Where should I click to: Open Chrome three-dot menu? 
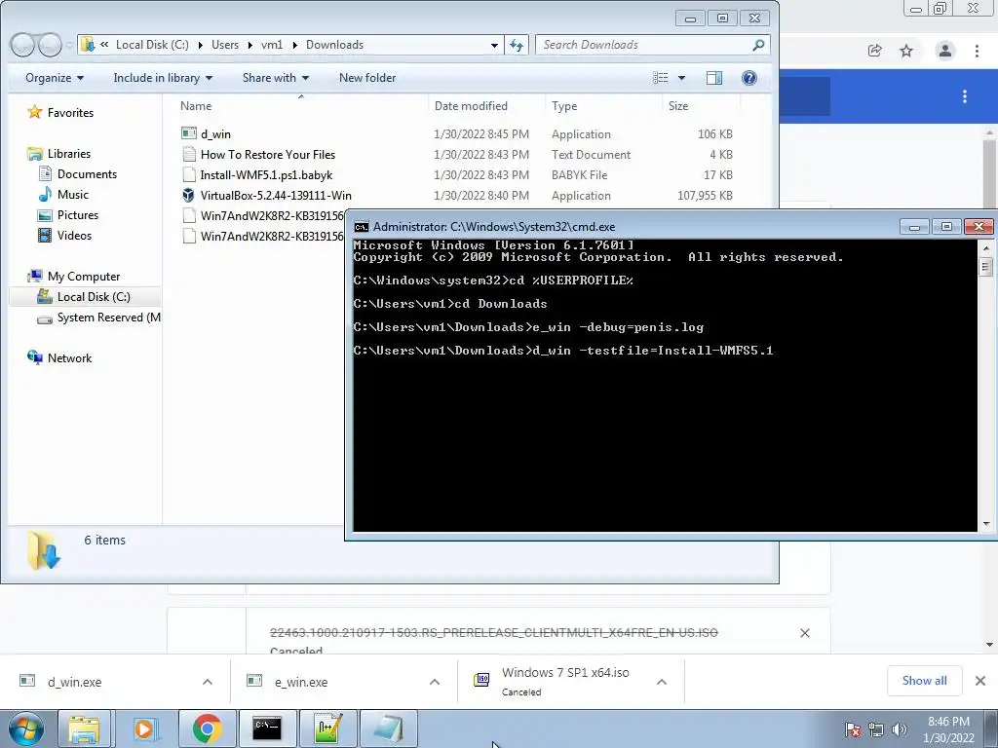(977, 51)
